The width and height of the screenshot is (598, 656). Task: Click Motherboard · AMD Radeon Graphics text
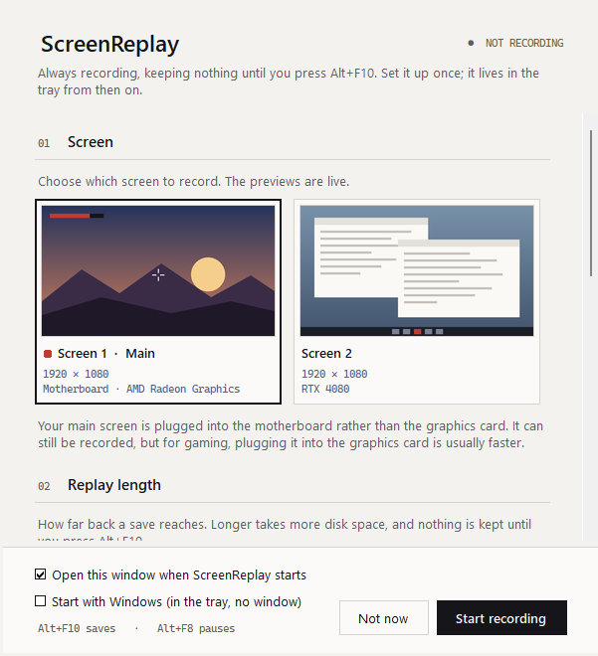pos(141,389)
